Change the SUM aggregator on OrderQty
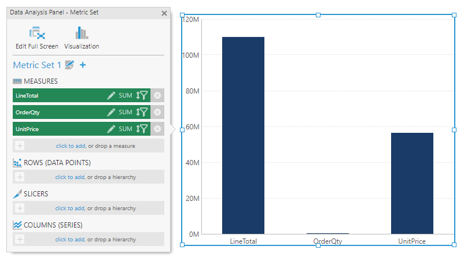The width and height of the screenshot is (464, 261). click(x=126, y=112)
